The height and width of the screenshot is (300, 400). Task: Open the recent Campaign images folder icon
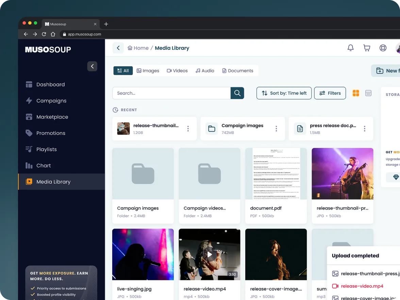coord(212,129)
